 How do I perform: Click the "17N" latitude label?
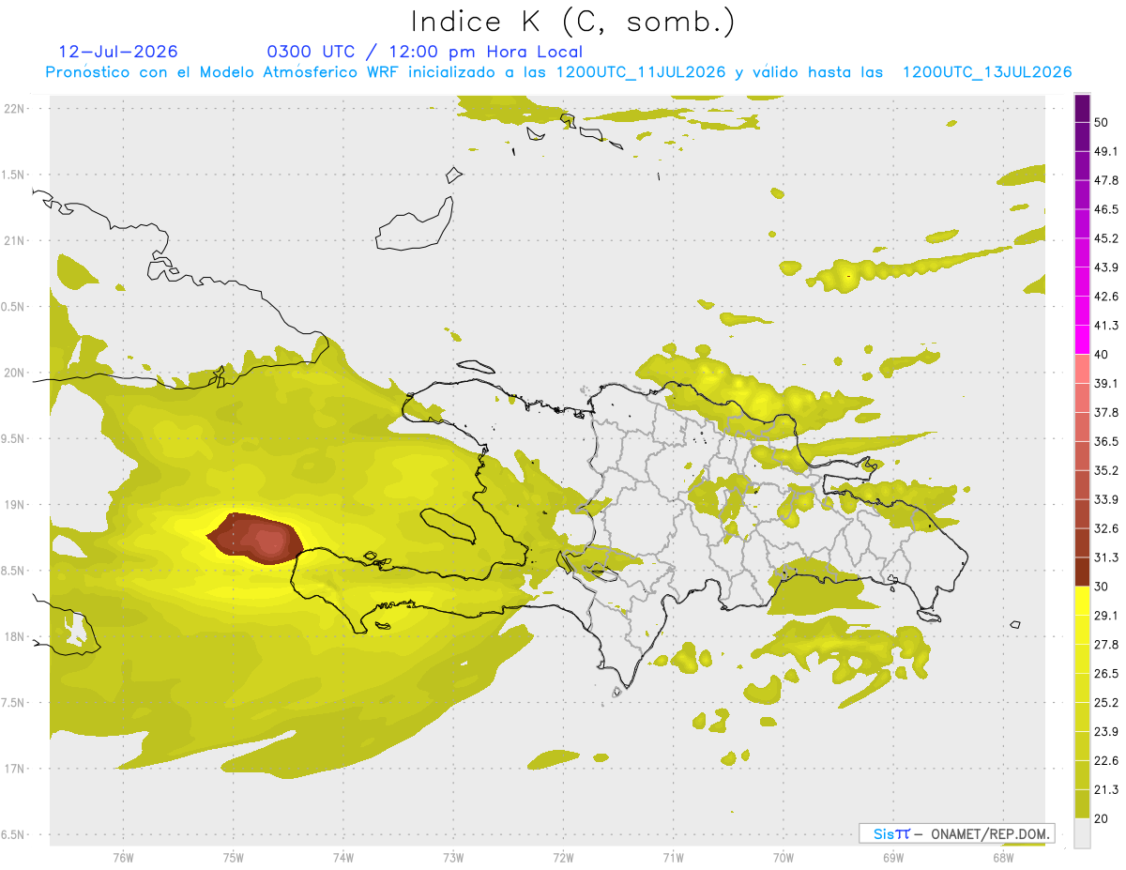14,769
